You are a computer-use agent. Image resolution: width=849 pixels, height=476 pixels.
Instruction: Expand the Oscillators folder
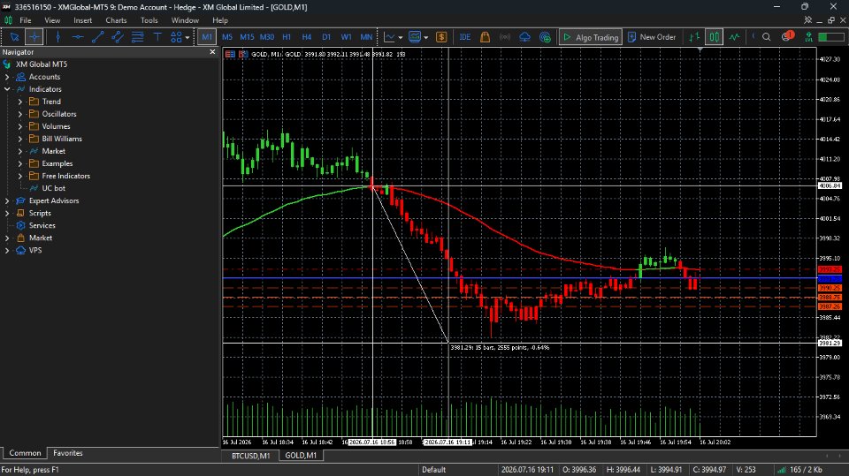(x=20, y=114)
